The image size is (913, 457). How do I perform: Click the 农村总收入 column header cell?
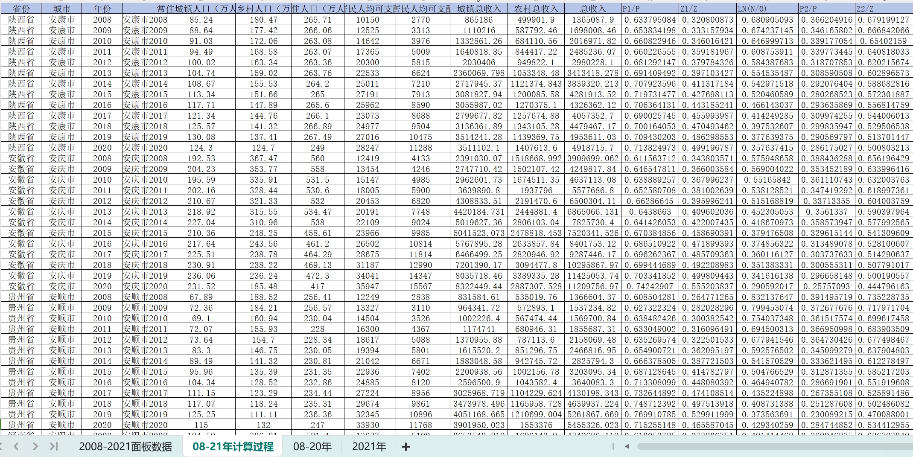click(536, 9)
